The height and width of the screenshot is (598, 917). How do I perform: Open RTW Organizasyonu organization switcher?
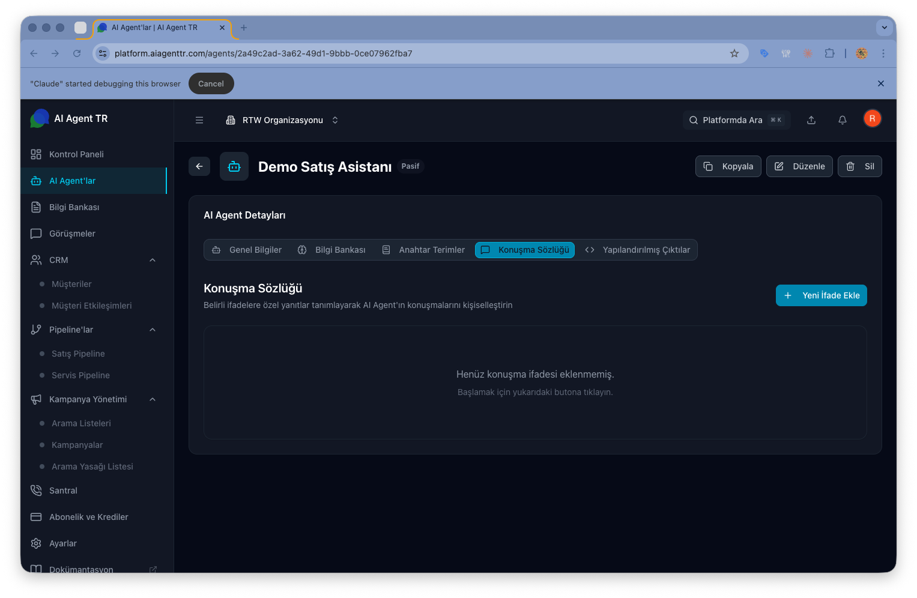[282, 120]
